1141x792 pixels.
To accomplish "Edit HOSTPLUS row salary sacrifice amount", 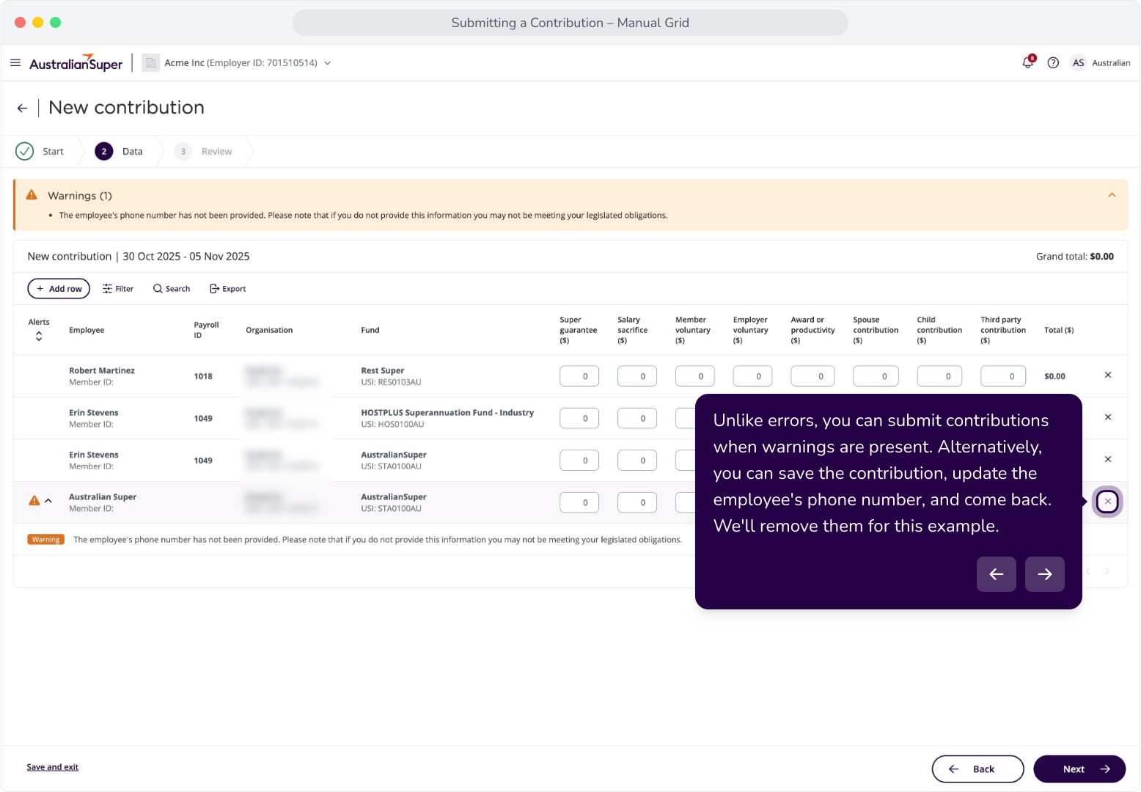I will pyautogui.click(x=637, y=418).
